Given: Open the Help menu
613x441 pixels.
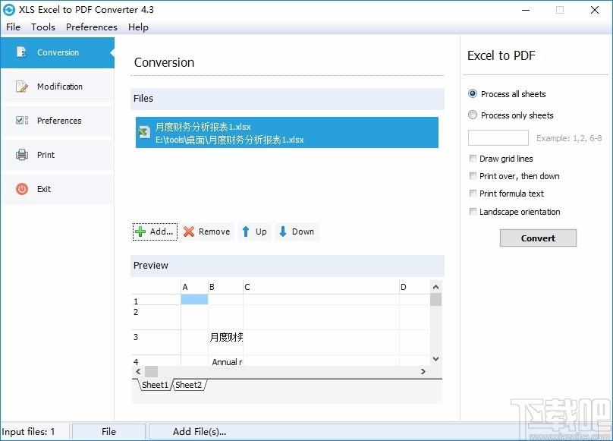Looking at the screenshot, I should 138,27.
